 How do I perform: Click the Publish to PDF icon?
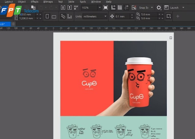[x=76, y=8]
